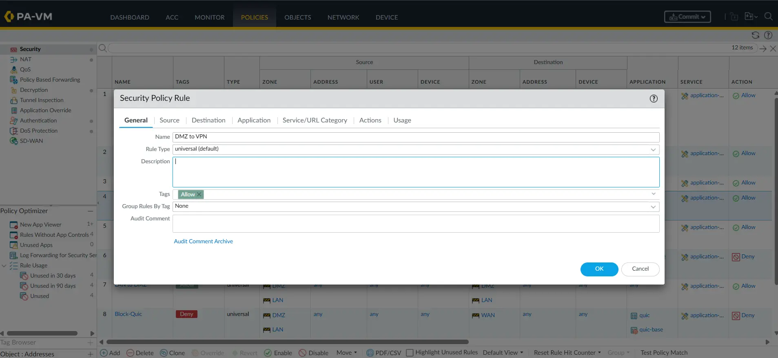Click Delete in the bottom toolbar
The width and height of the screenshot is (778, 358).
click(140, 353)
